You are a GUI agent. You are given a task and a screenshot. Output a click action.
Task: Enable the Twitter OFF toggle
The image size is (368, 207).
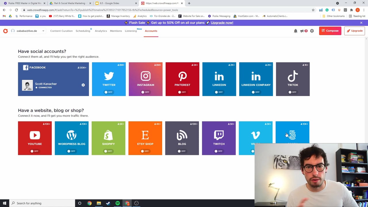click(109, 92)
